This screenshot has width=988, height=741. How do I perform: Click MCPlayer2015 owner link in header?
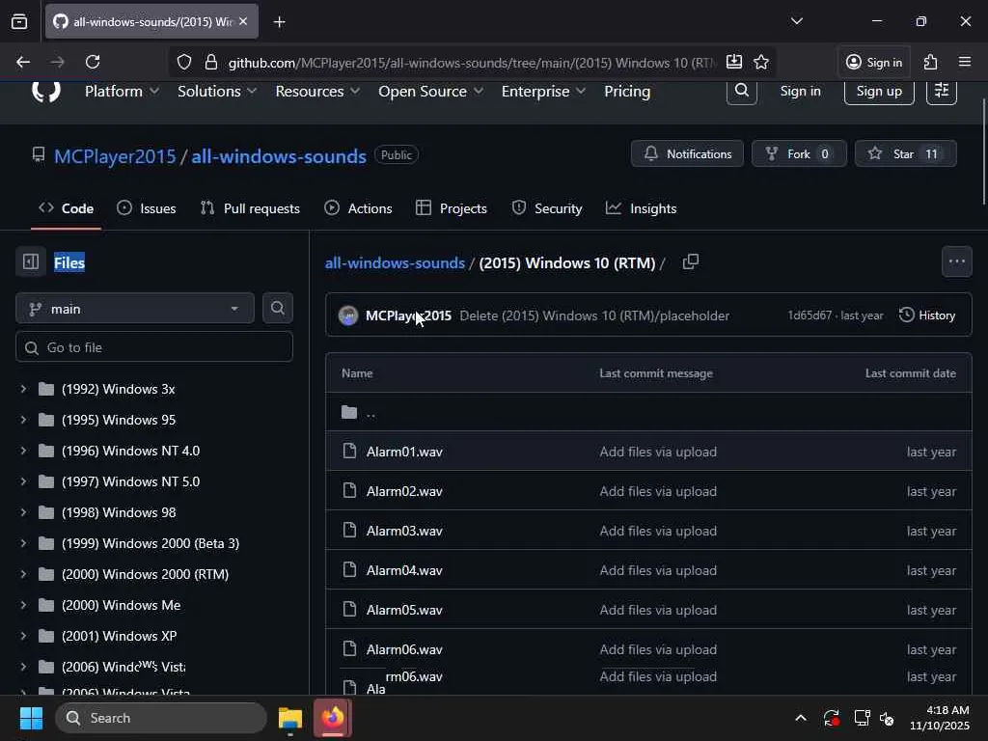point(115,156)
